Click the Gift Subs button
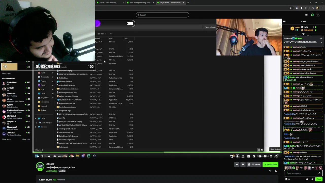Screen dimensions: 325x183 tap(254, 164)
